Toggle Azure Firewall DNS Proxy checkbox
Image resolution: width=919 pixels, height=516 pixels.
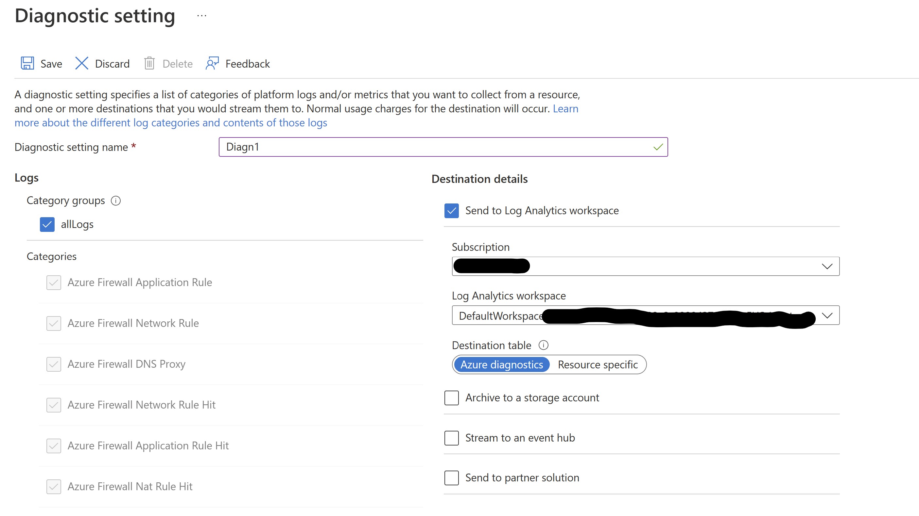[54, 364]
